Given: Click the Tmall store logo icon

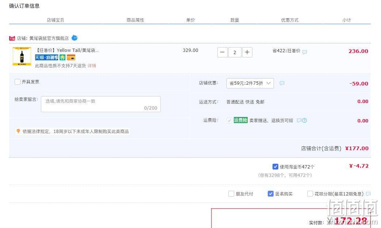Looking at the screenshot, I should pyautogui.click(x=12, y=38).
